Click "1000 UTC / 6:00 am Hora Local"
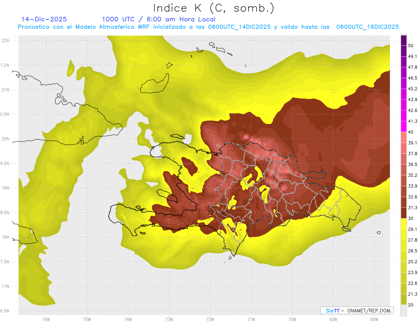Viewport: 420px width, 324px height. click(159, 19)
